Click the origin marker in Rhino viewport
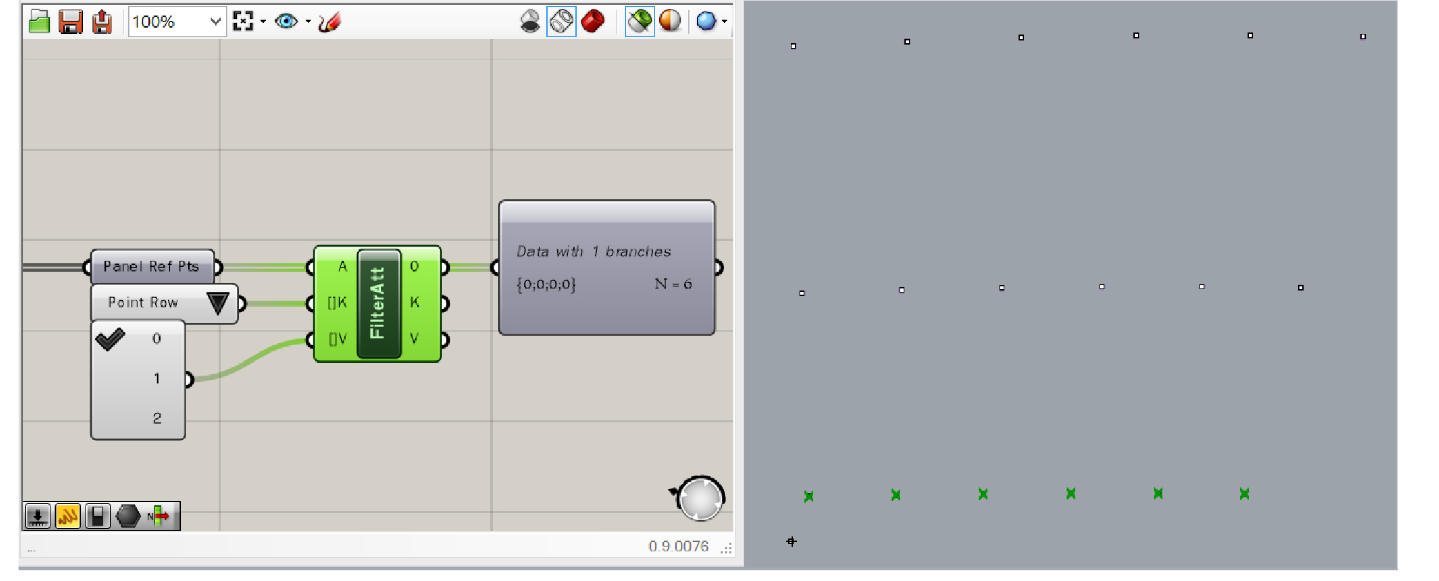Viewport: 1439px width, 581px height. point(791,542)
